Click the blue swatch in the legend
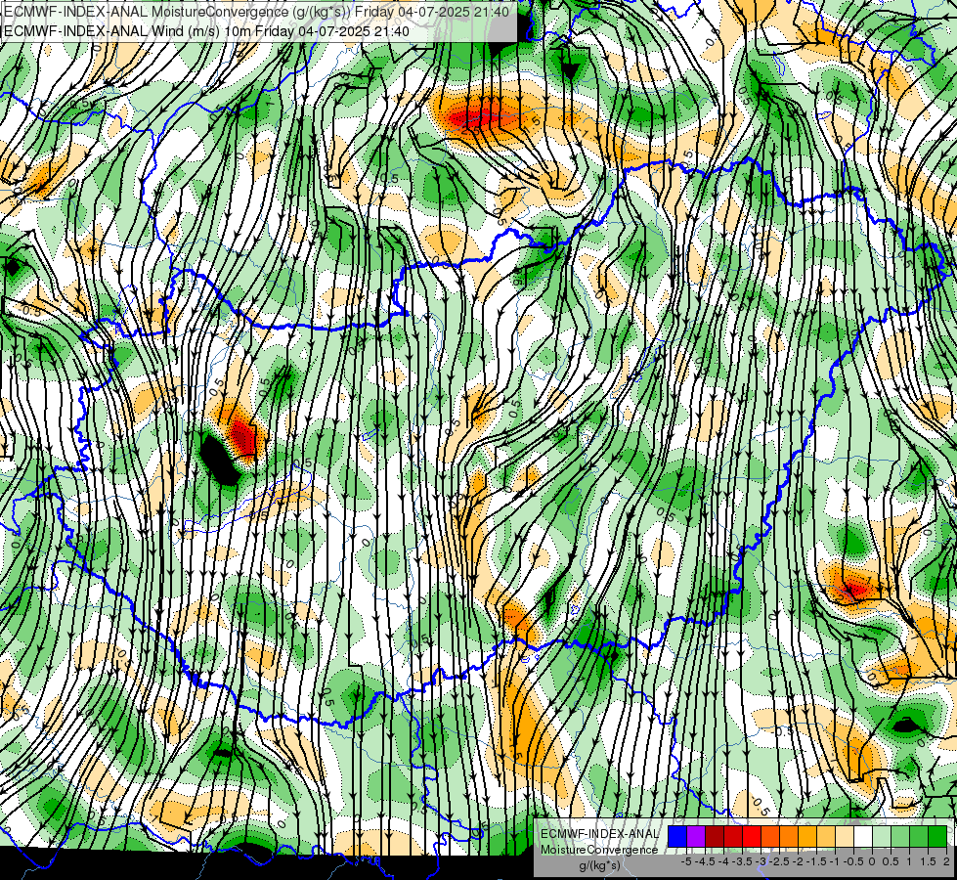Screen dimensions: 957x880 coord(677,836)
